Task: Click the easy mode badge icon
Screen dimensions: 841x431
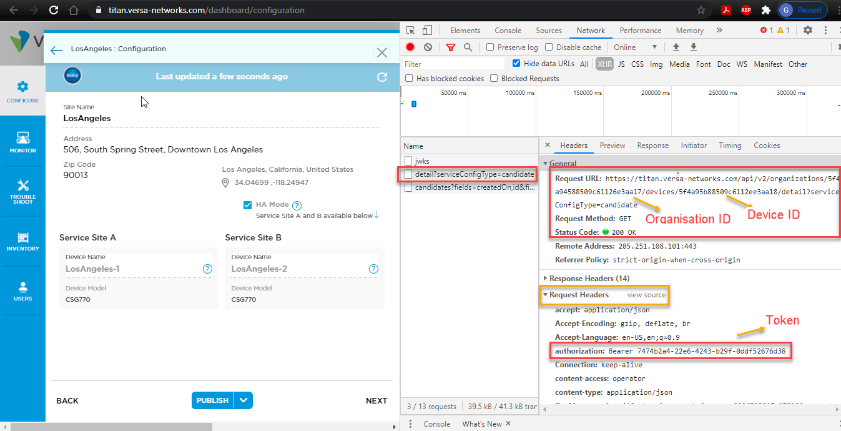Action: click(72, 76)
